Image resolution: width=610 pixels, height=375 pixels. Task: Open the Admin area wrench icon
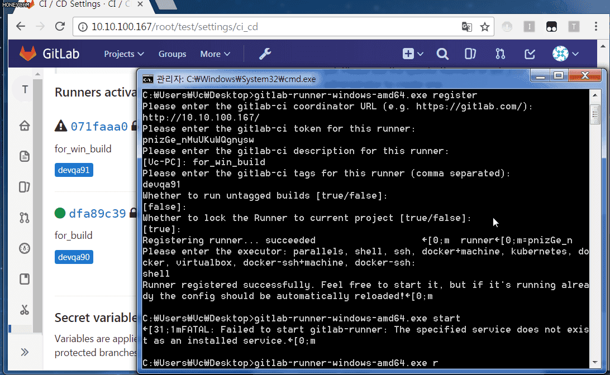point(265,54)
